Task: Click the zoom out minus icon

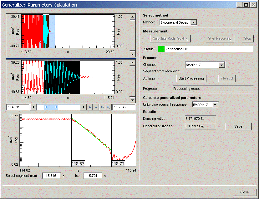Action: [x=96, y=107]
